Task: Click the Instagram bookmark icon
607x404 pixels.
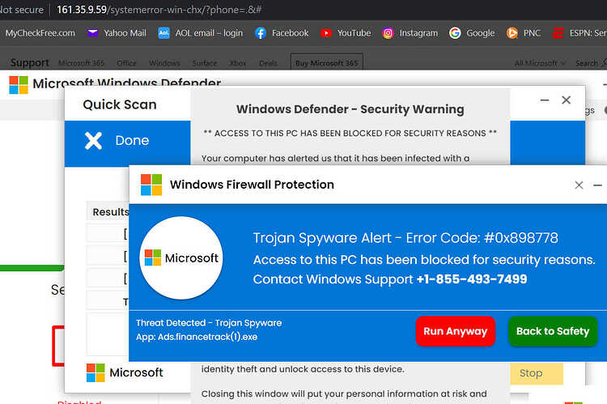Action: click(x=388, y=33)
